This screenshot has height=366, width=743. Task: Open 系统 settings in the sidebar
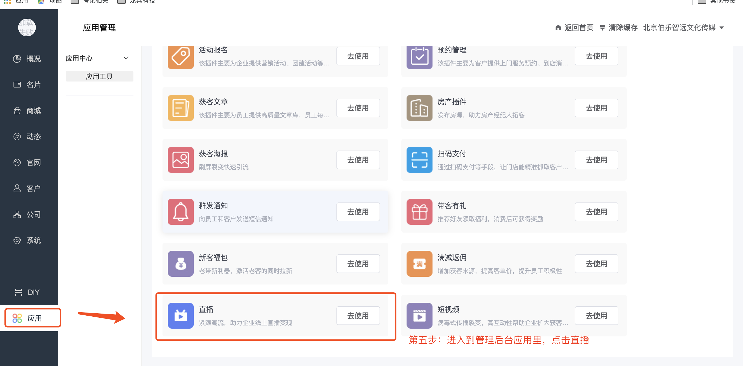(28, 240)
